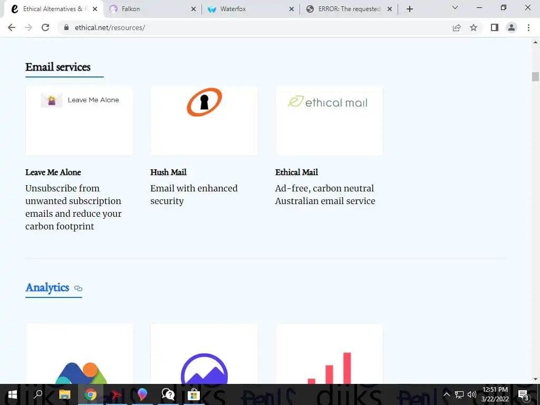The image size is (540, 405).
Task: Click the Email services heading
Action: [58, 67]
